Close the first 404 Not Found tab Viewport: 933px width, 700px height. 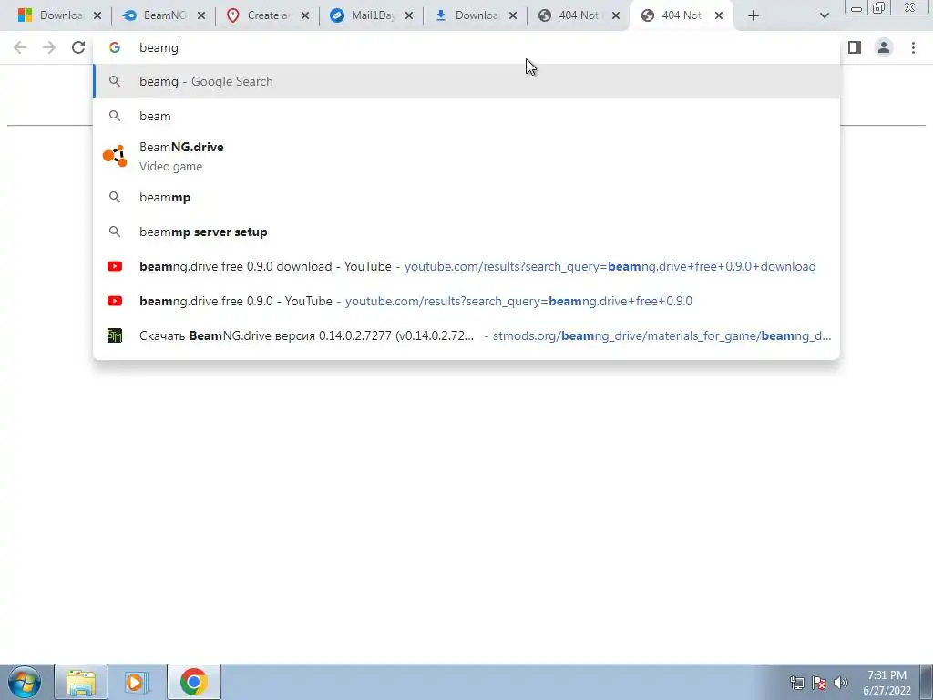617,16
